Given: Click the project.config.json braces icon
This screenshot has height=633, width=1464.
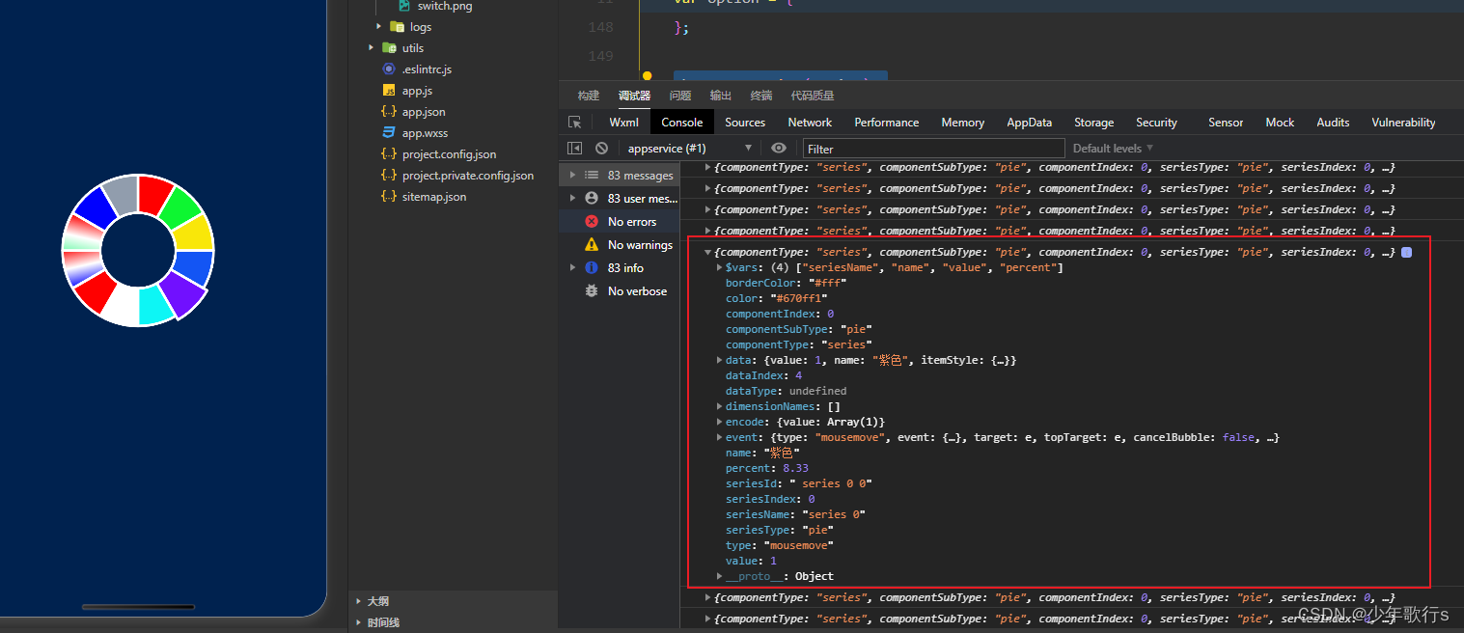Looking at the screenshot, I should click(x=389, y=154).
